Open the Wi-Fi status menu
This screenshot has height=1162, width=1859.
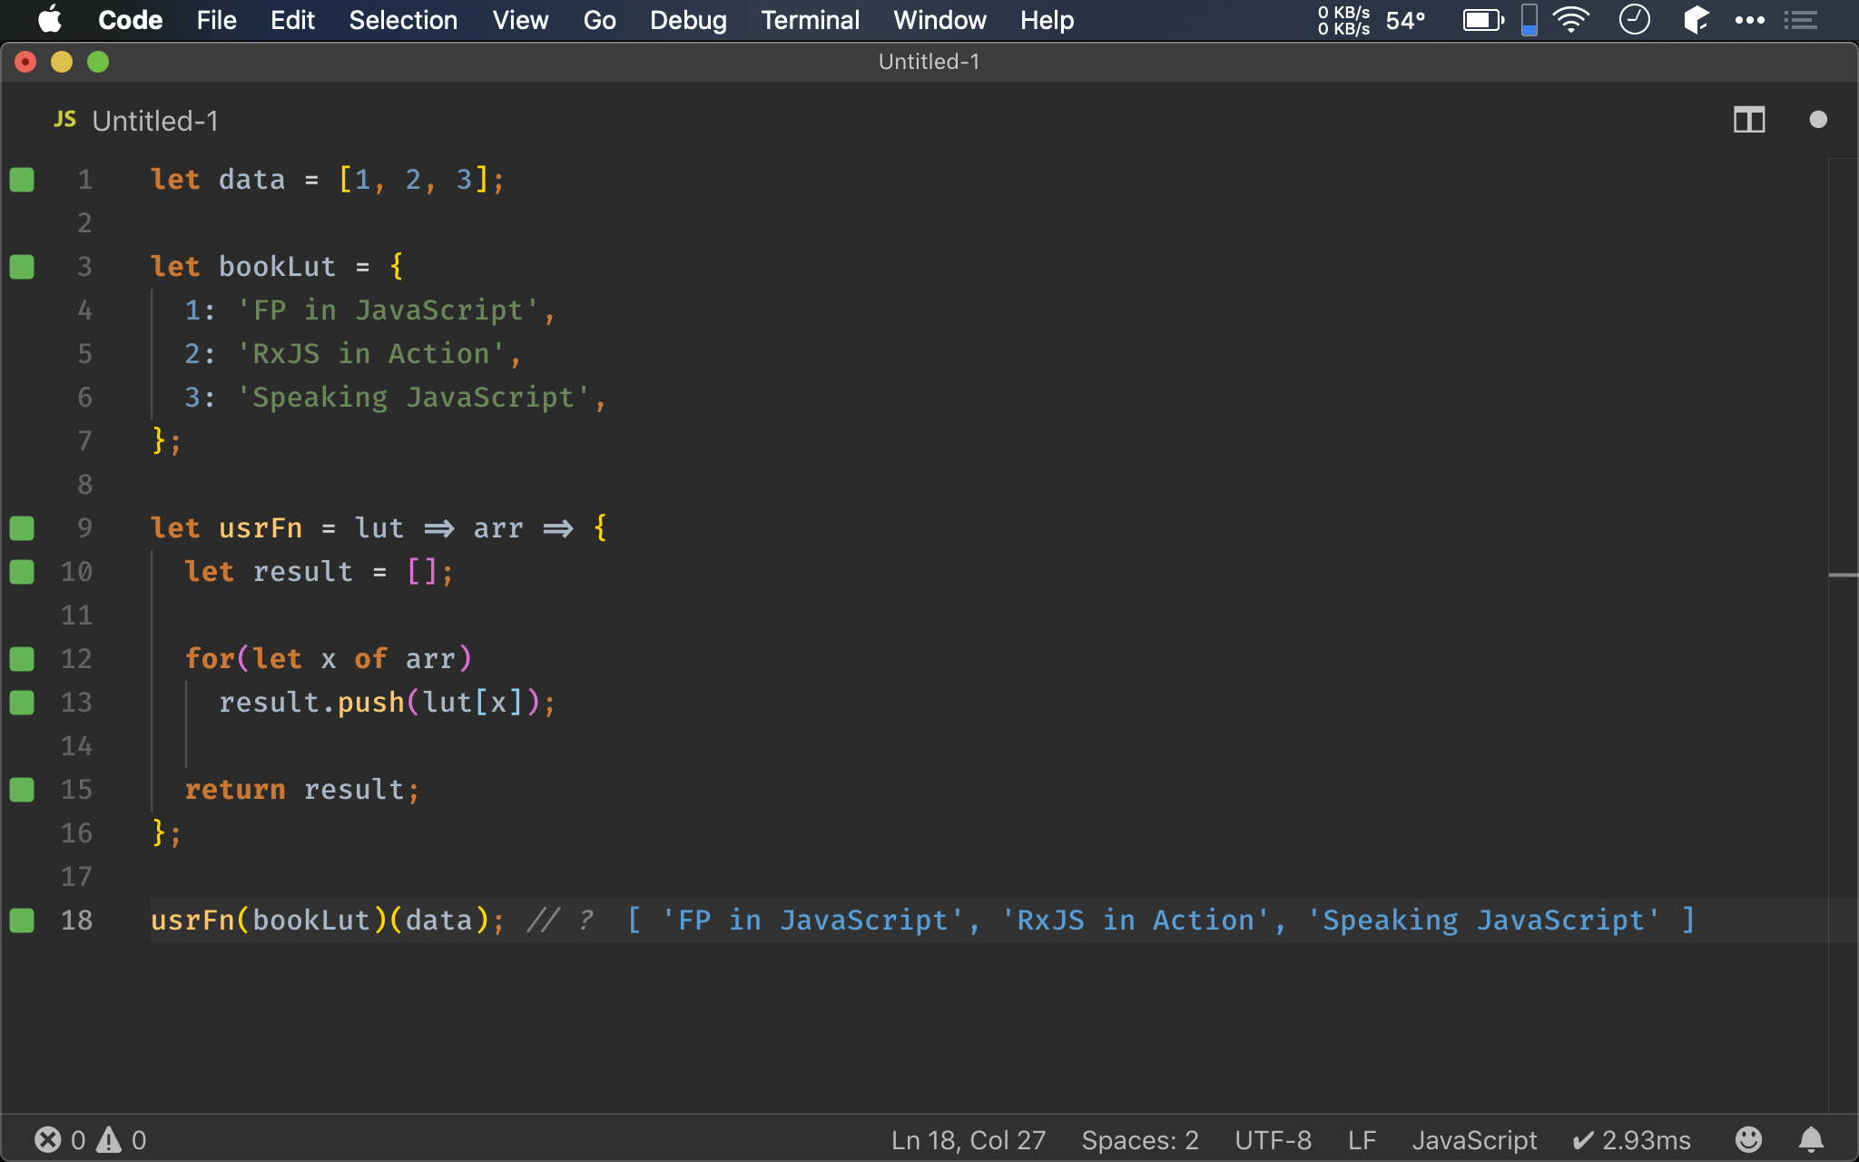pyautogui.click(x=1571, y=20)
